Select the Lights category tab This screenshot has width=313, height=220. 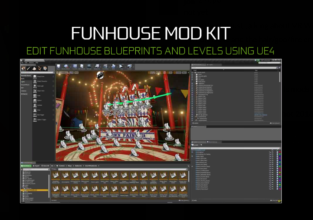click(23, 82)
